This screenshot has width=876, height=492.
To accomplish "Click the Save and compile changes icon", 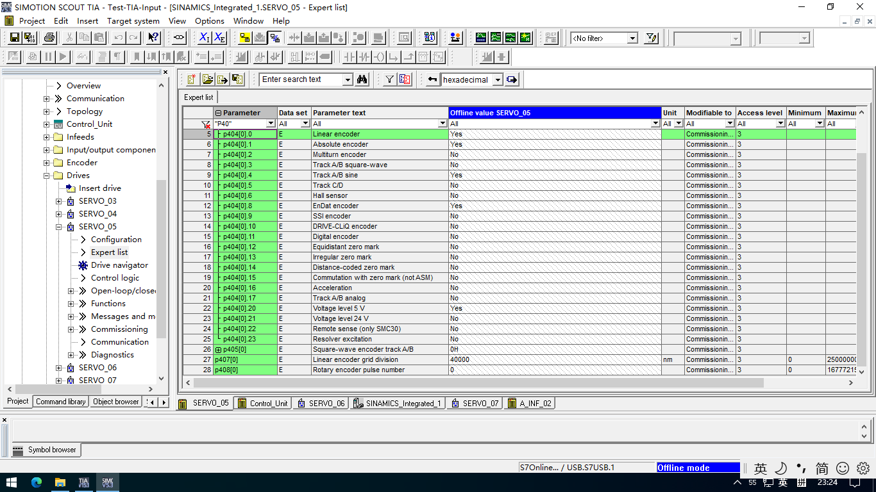I will tap(29, 38).
